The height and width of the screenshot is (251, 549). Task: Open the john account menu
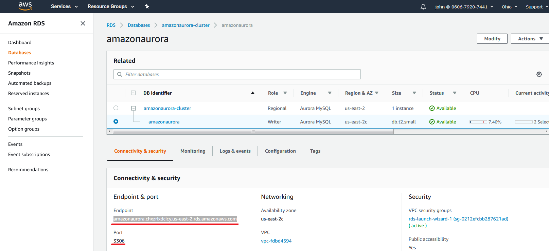coord(464,7)
